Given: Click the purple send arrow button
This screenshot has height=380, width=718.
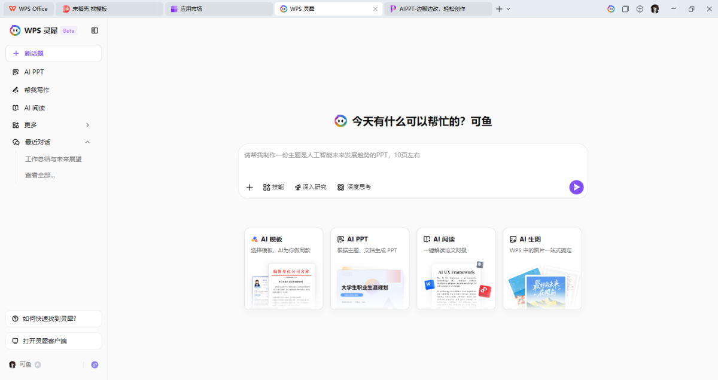Looking at the screenshot, I should (x=576, y=187).
